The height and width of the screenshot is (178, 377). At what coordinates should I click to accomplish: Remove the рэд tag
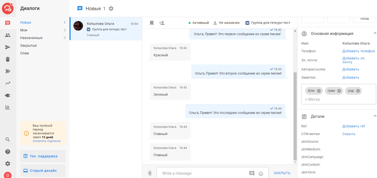358,91
